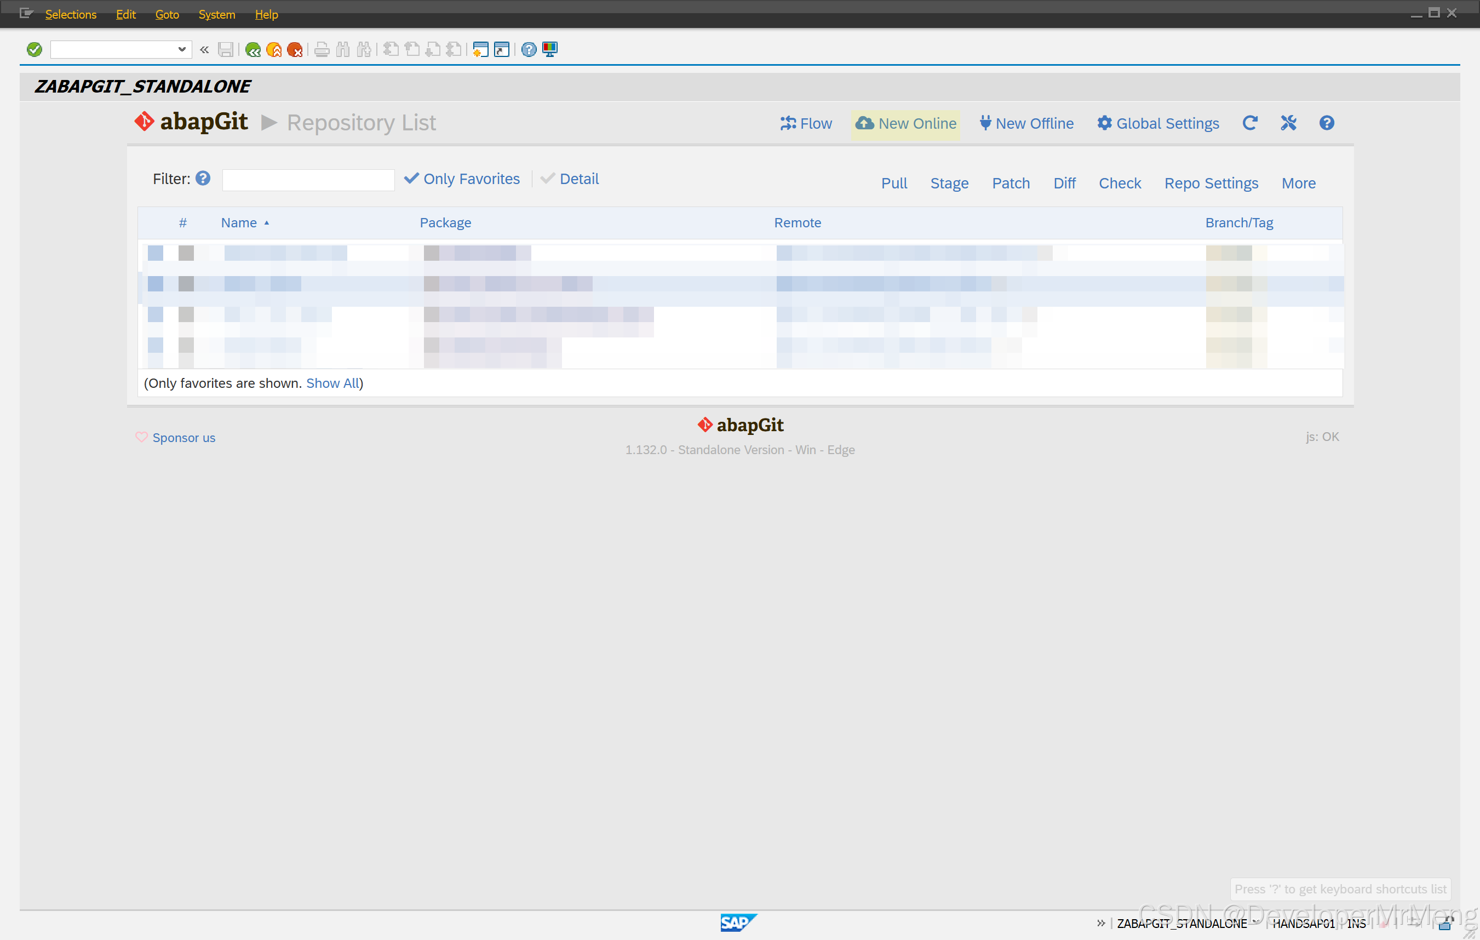
Task: Open a new GUI window icon
Action: [x=480, y=50]
